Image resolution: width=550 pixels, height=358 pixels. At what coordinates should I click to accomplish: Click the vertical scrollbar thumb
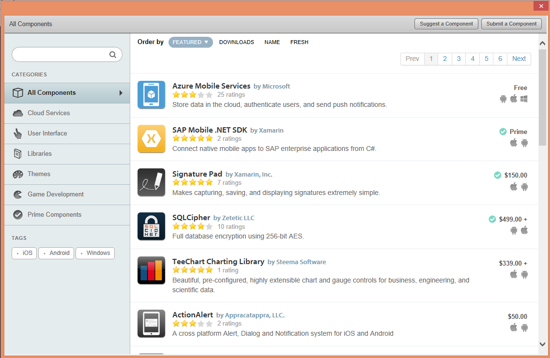click(x=542, y=97)
